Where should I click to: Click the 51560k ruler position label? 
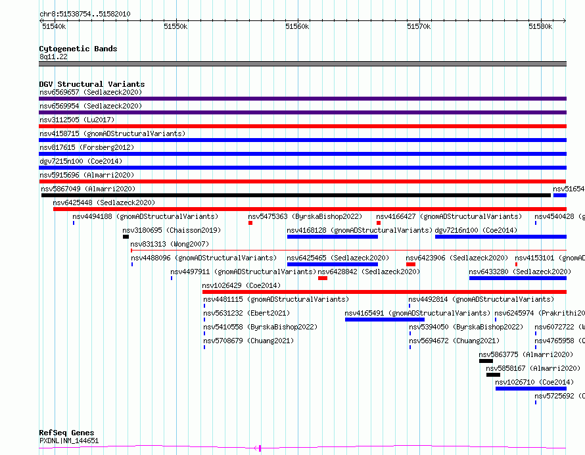[x=297, y=26]
